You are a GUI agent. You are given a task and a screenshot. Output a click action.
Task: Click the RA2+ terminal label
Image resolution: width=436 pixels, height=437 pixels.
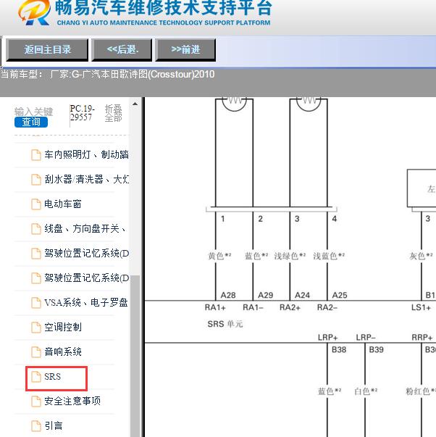coord(290,307)
